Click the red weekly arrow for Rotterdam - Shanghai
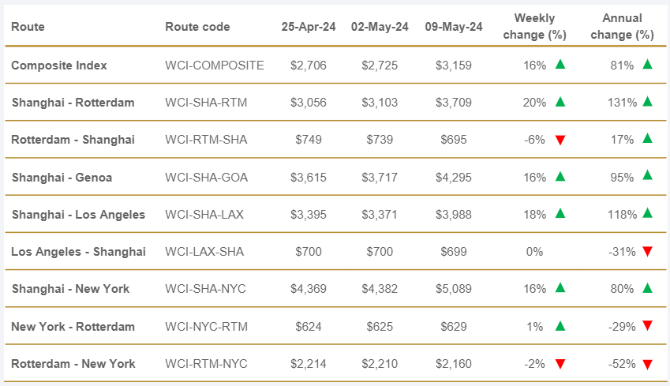 (560, 140)
